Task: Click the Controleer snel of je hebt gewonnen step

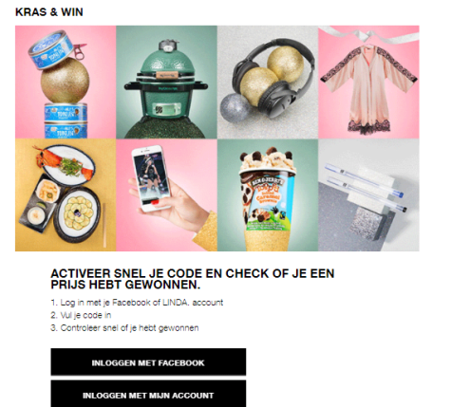Action: coord(124,328)
